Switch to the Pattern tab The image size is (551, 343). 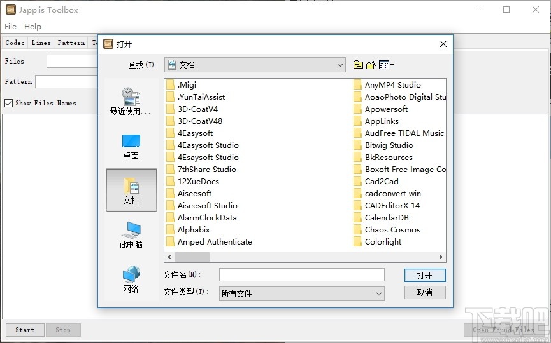pyautogui.click(x=71, y=43)
